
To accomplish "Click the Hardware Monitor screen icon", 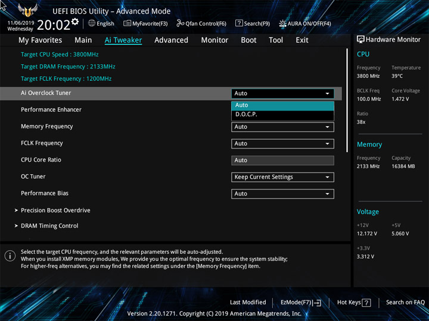I will pos(360,40).
